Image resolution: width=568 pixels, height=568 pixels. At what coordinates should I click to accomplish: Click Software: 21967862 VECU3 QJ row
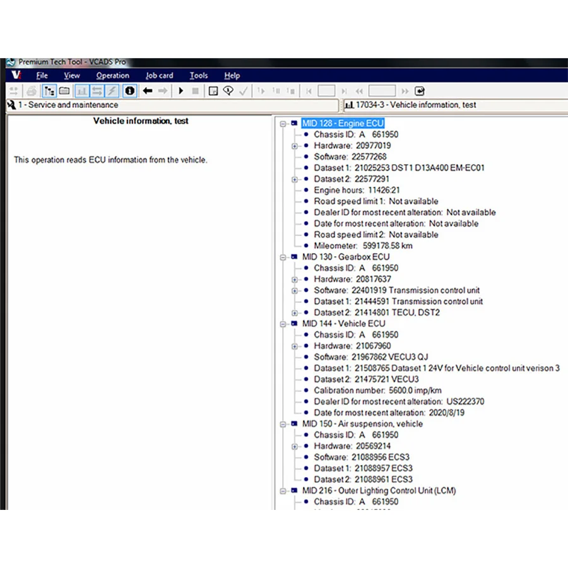[371, 357]
